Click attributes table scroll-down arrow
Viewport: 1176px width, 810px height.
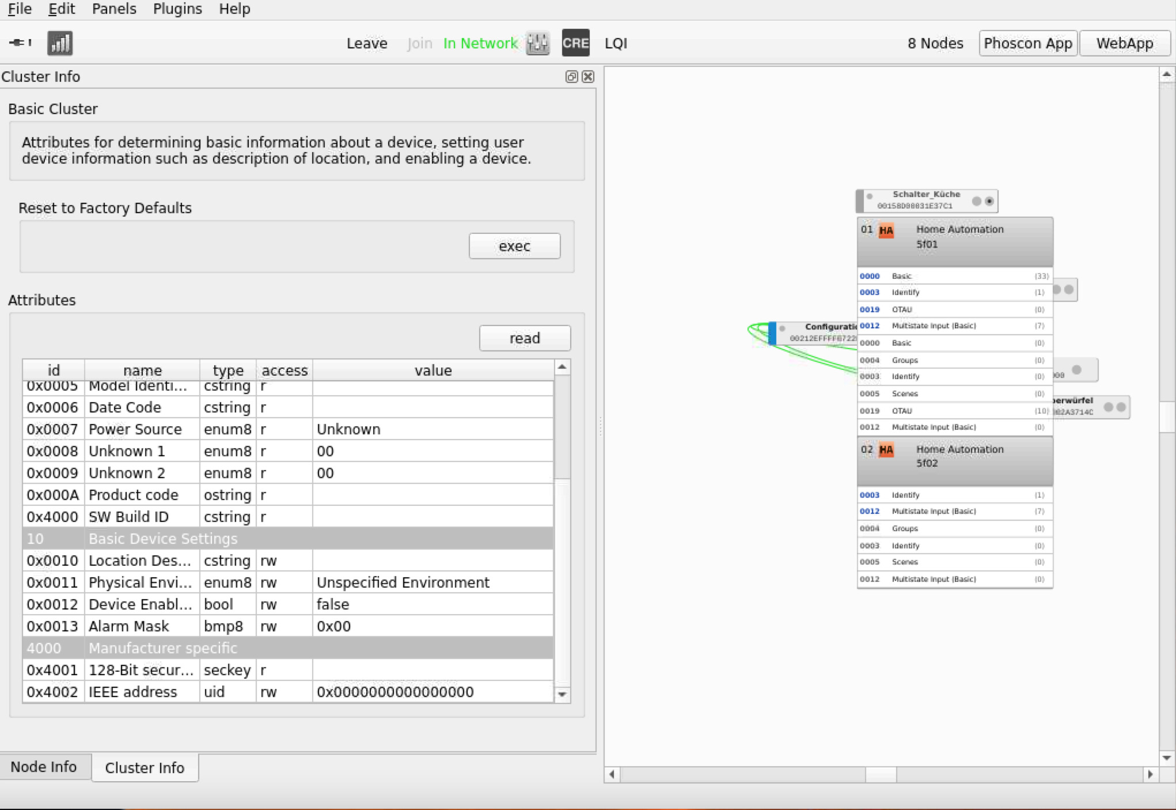coord(562,695)
